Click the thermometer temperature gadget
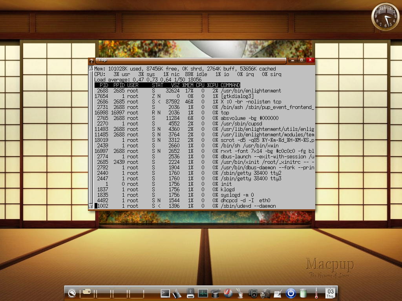 [x=316, y=293]
